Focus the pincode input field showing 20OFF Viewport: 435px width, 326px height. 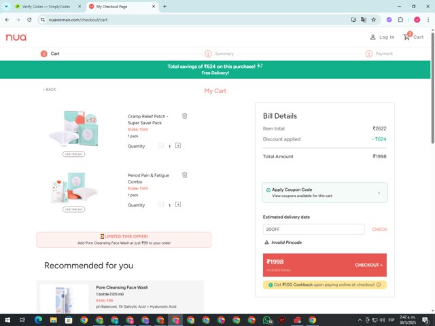click(x=313, y=230)
